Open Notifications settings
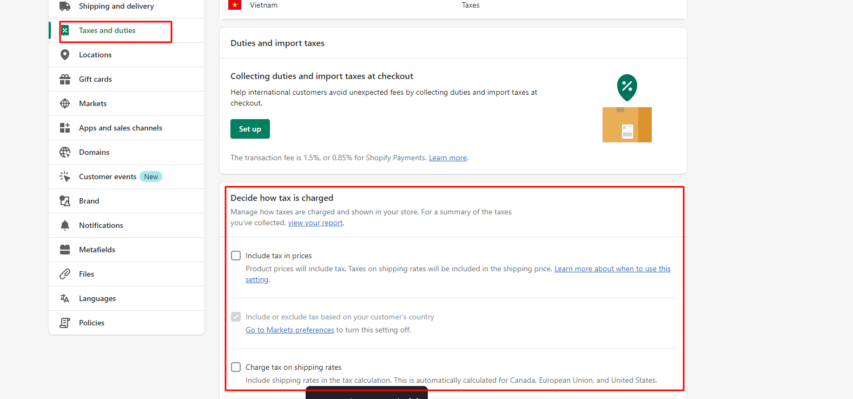This screenshot has height=399, width=853. pos(127,225)
